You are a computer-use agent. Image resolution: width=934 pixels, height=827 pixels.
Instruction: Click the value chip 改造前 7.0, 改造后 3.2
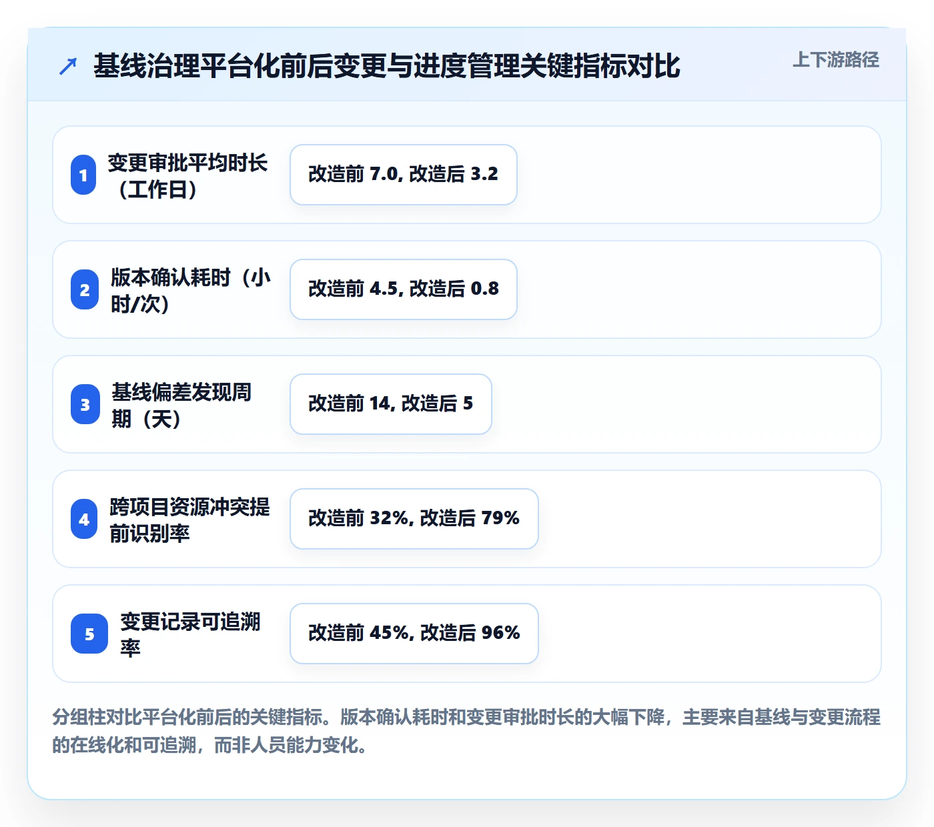pos(404,175)
